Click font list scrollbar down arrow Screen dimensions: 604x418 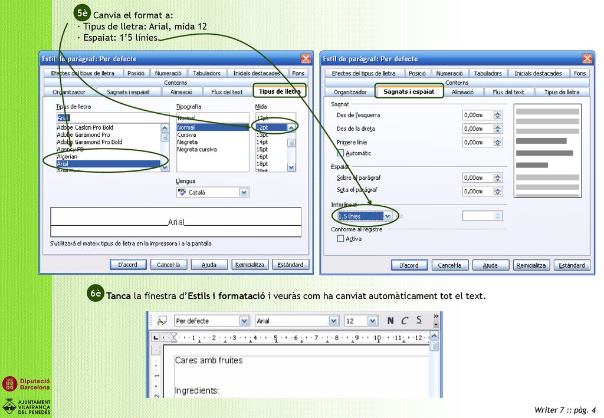(x=165, y=167)
